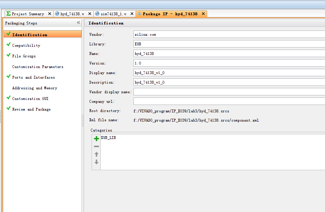Screen dimensions: 325x212
Task: Go to Ports and Interfaces step
Action: tap(33, 77)
